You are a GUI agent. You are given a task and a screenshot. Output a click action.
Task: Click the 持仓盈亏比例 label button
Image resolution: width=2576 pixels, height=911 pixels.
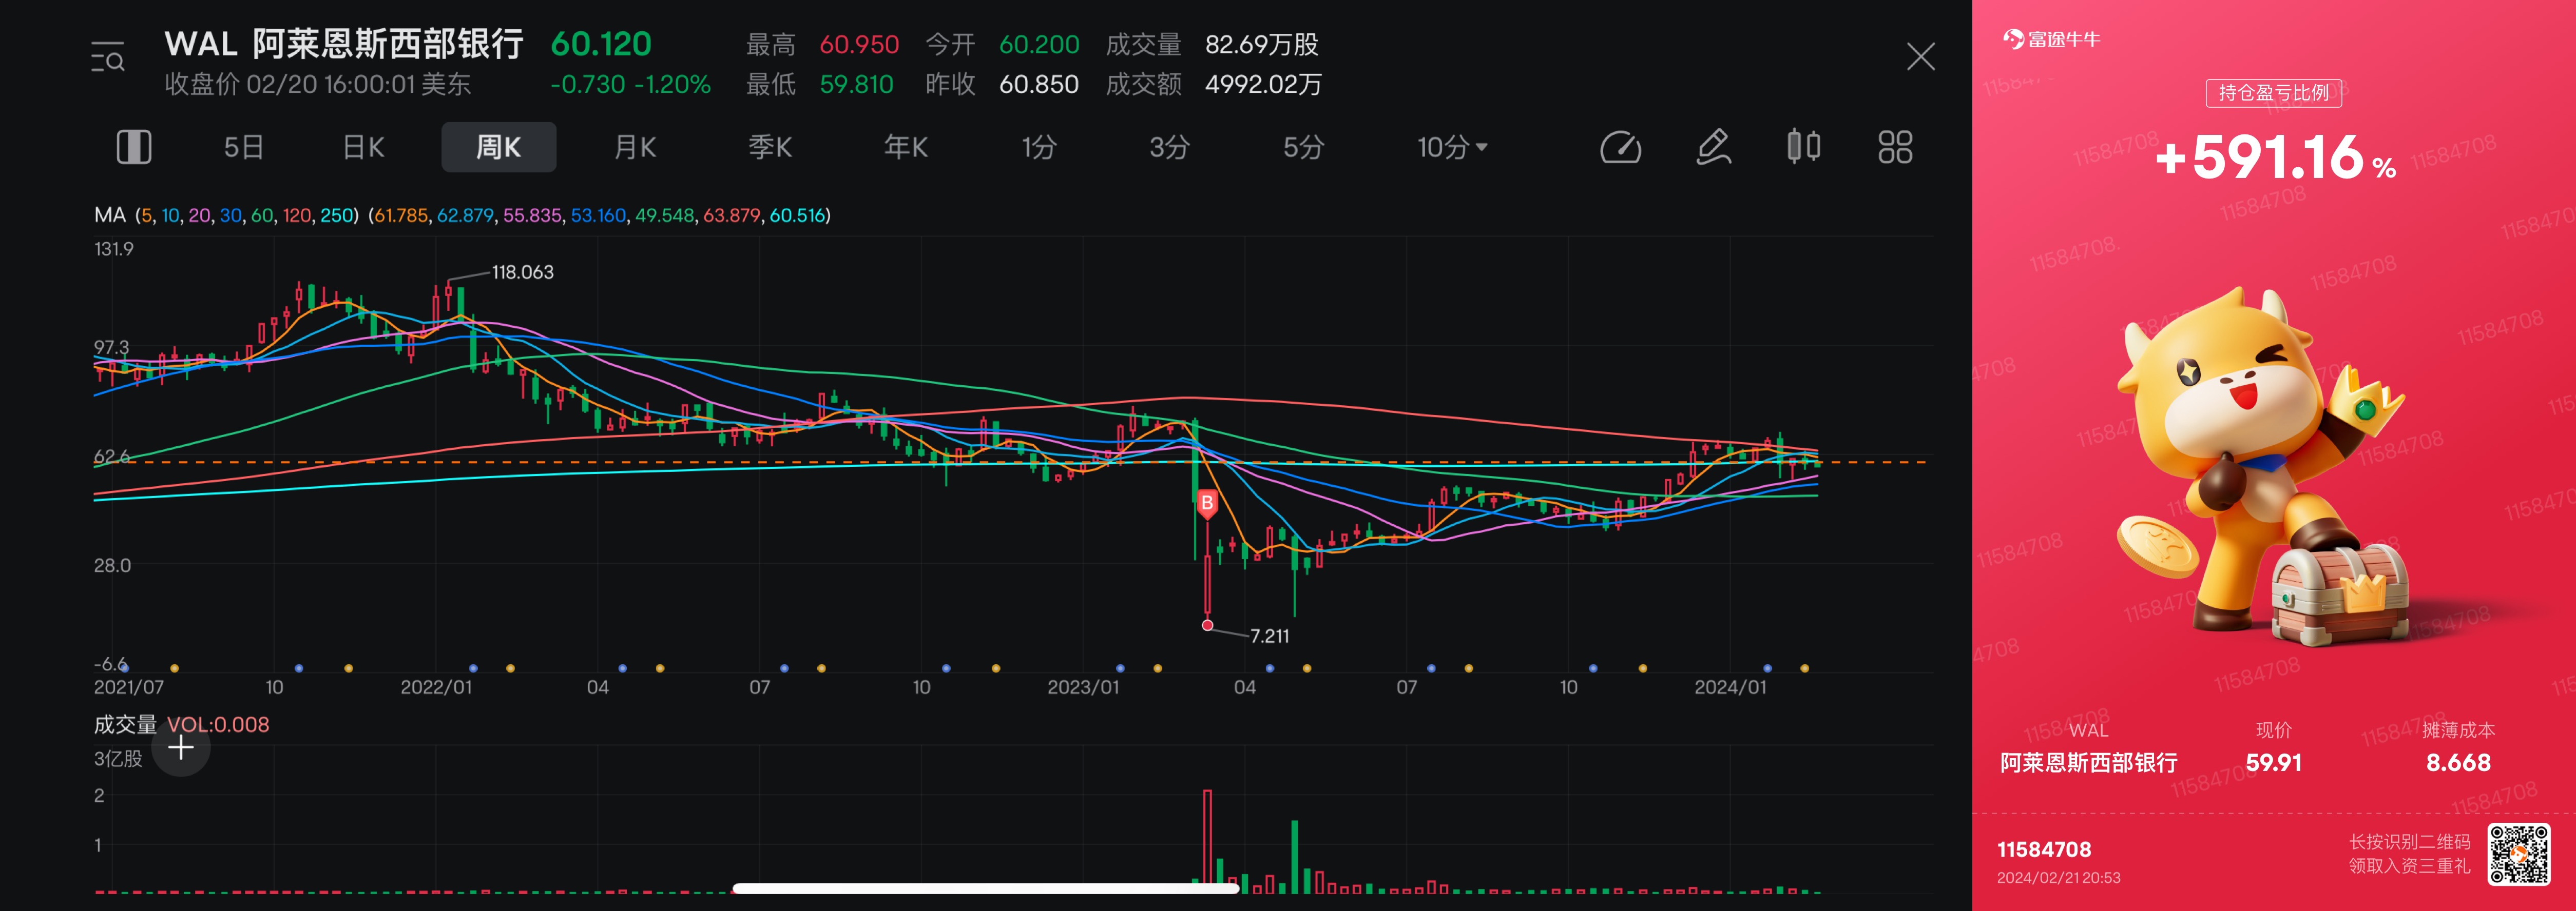point(2273,93)
